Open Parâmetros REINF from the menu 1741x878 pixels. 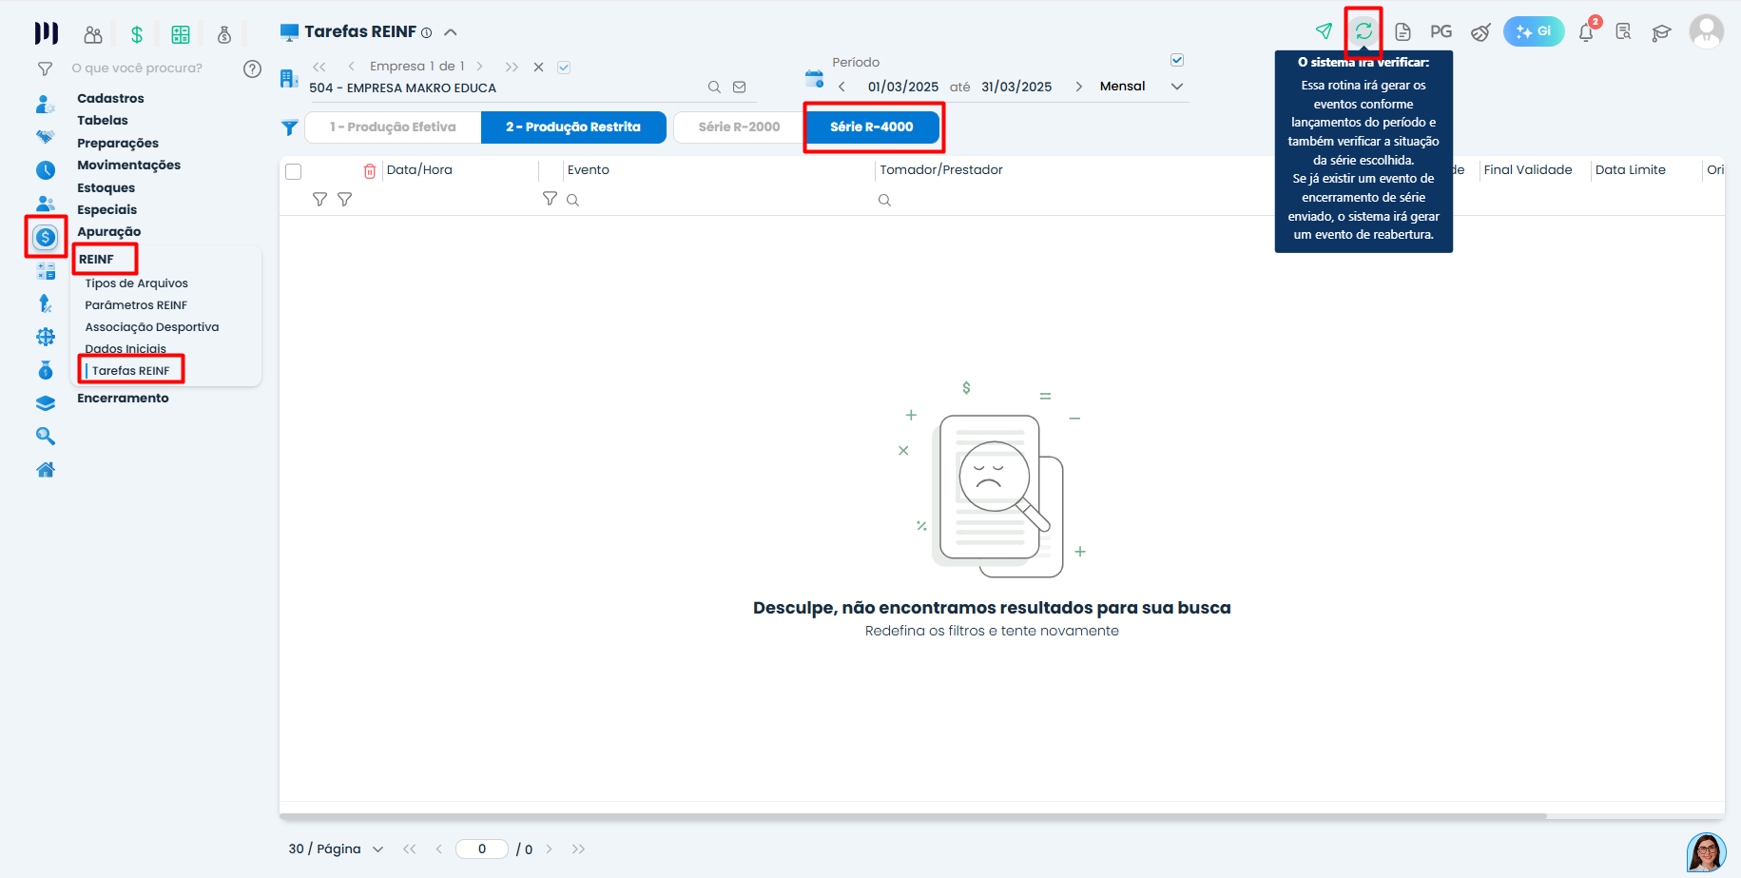[136, 304]
